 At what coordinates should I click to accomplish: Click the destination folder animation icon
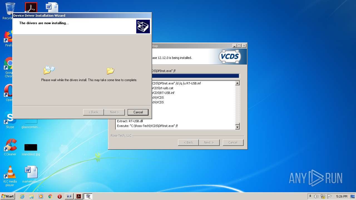click(x=110, y=71)
